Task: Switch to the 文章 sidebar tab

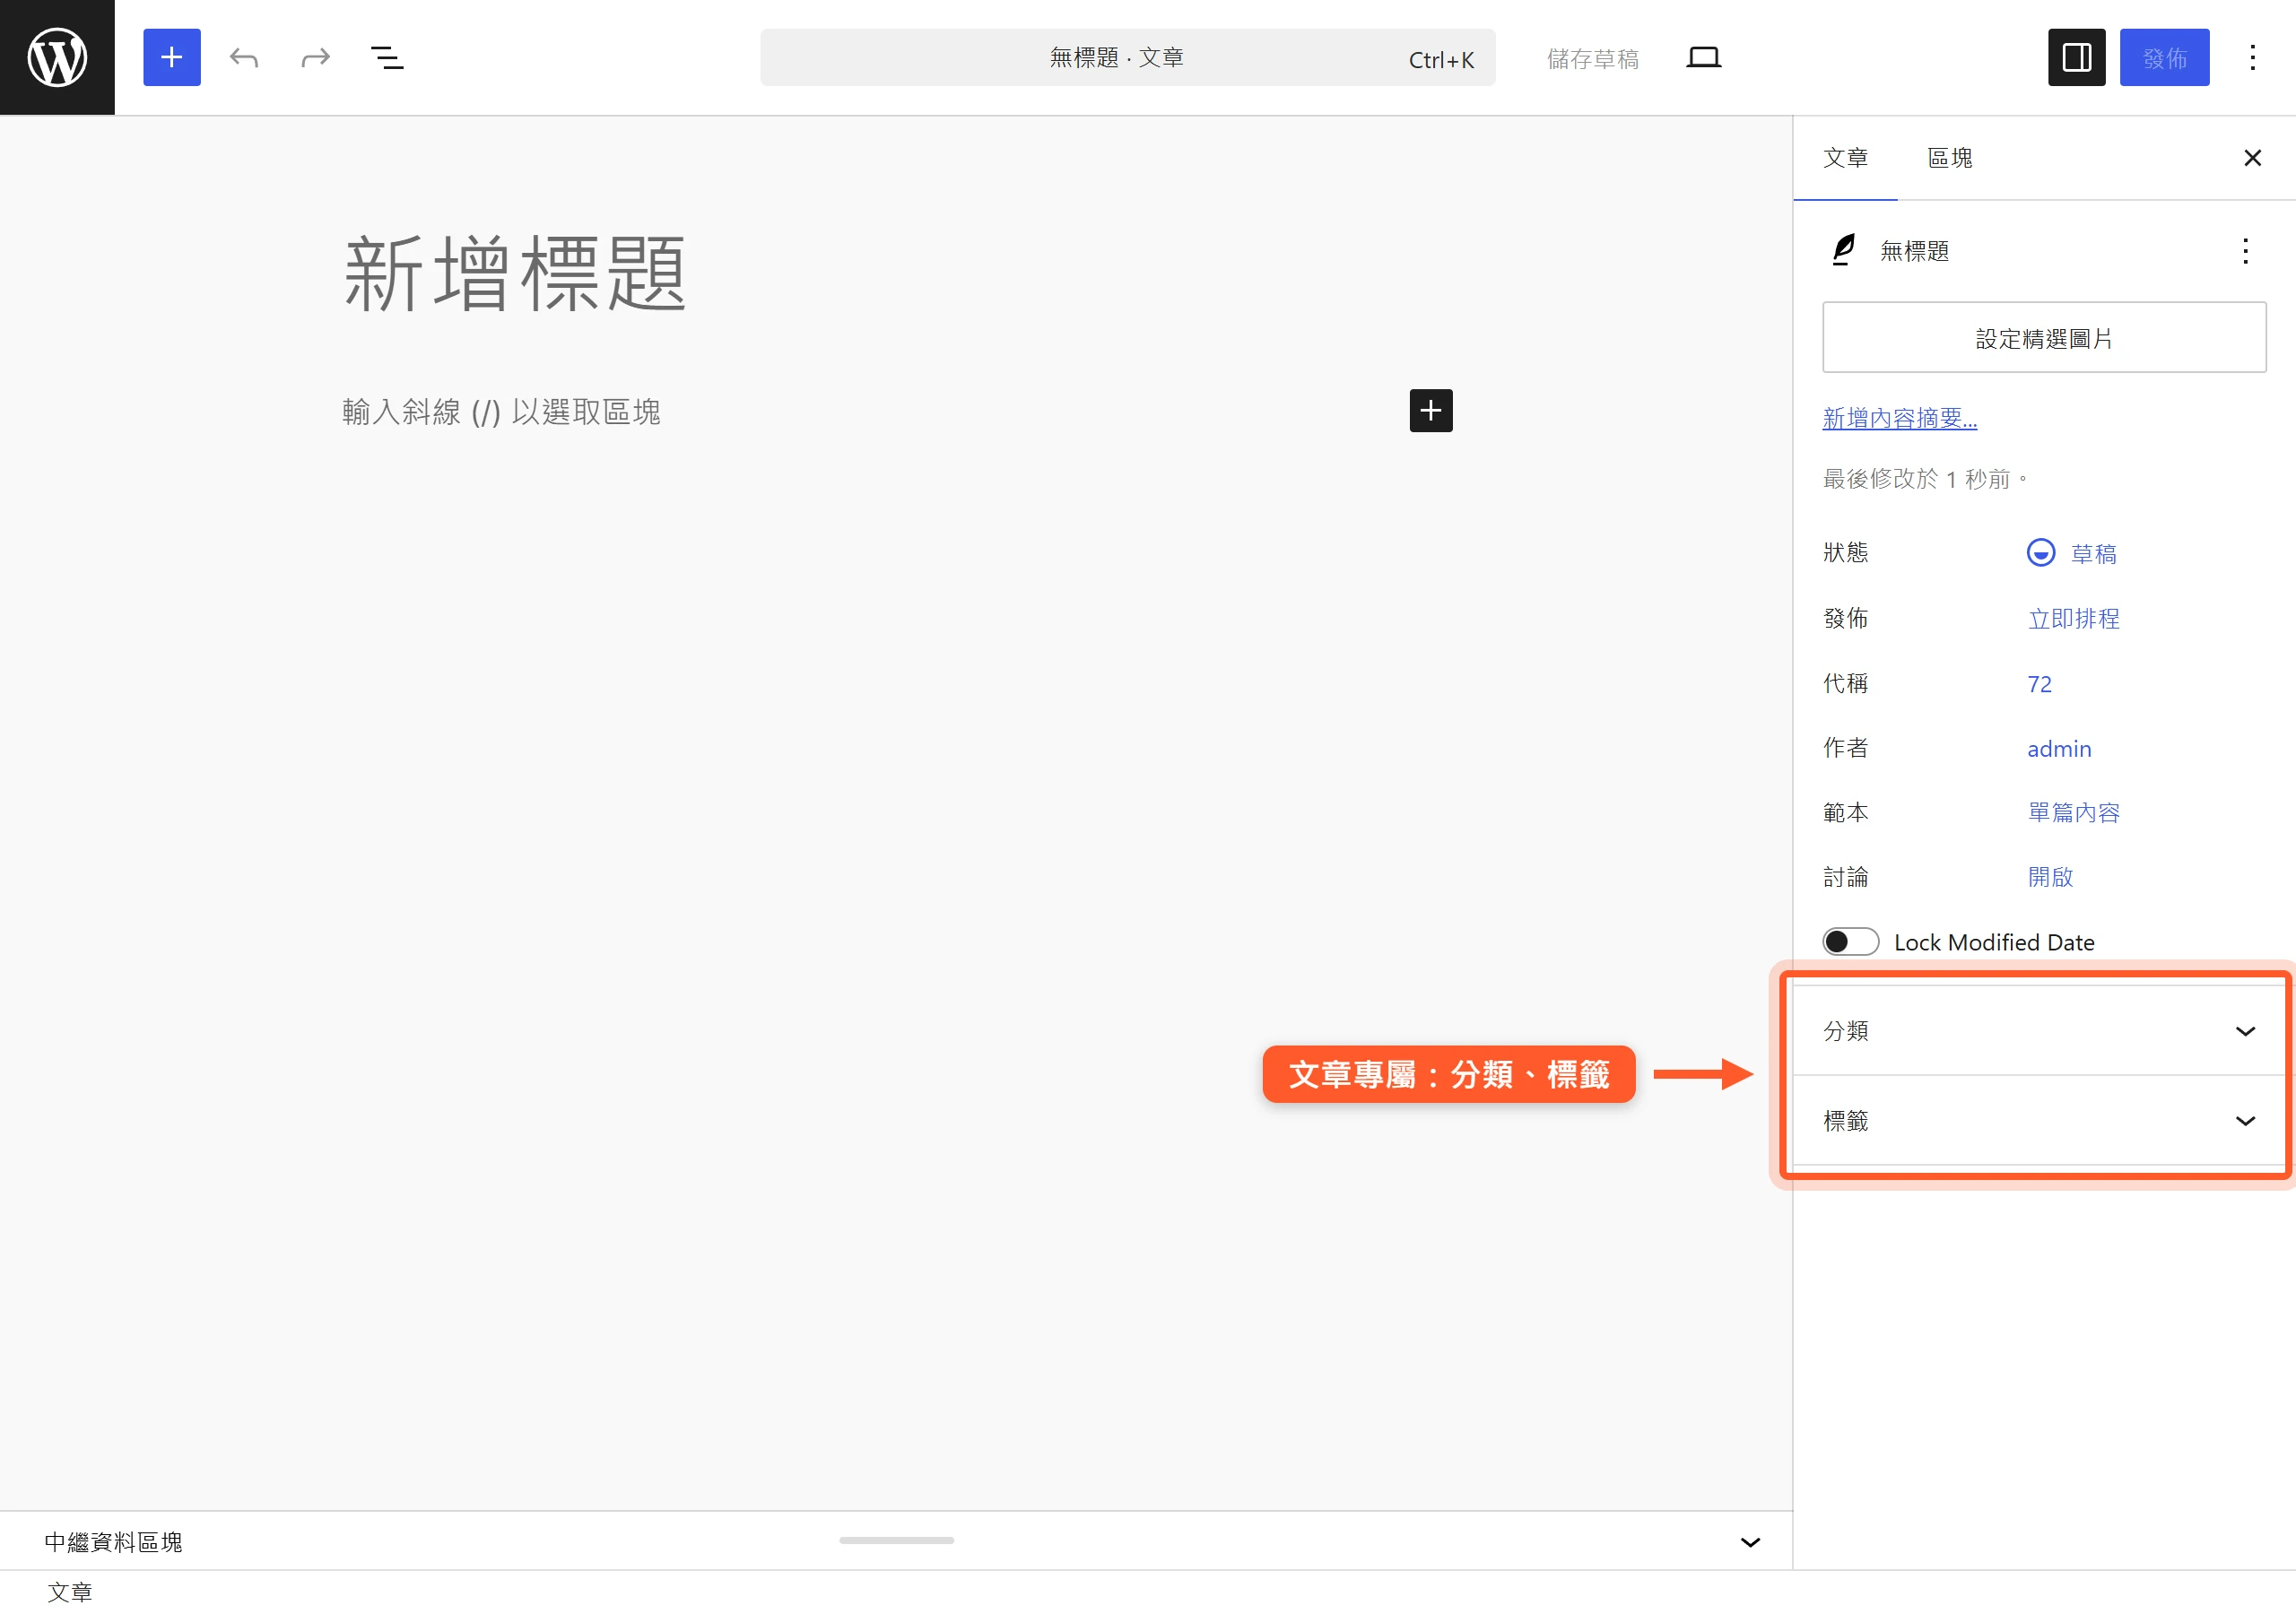Action: click(x=1845, y=158)
